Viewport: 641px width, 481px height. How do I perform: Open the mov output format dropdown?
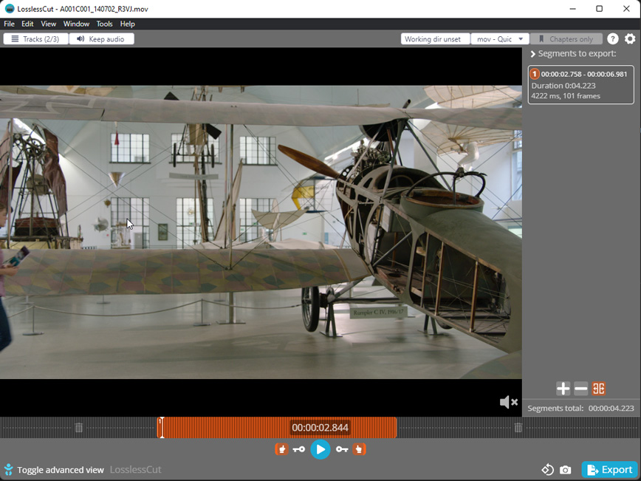pos(501,39)
